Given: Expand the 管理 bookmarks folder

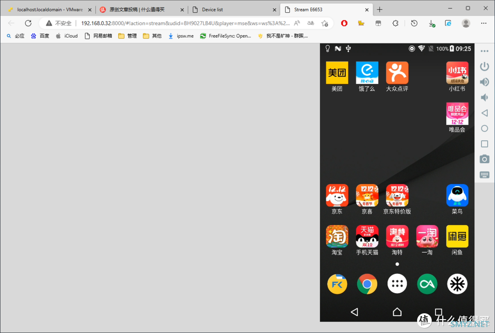Looking at the screenshot, I should (x=127, y=36).
